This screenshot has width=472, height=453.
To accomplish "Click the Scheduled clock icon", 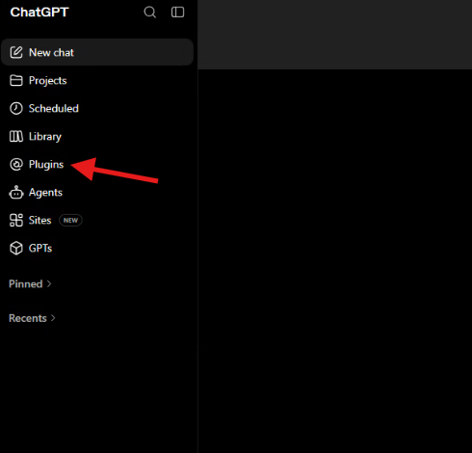I will pos(16,108).
